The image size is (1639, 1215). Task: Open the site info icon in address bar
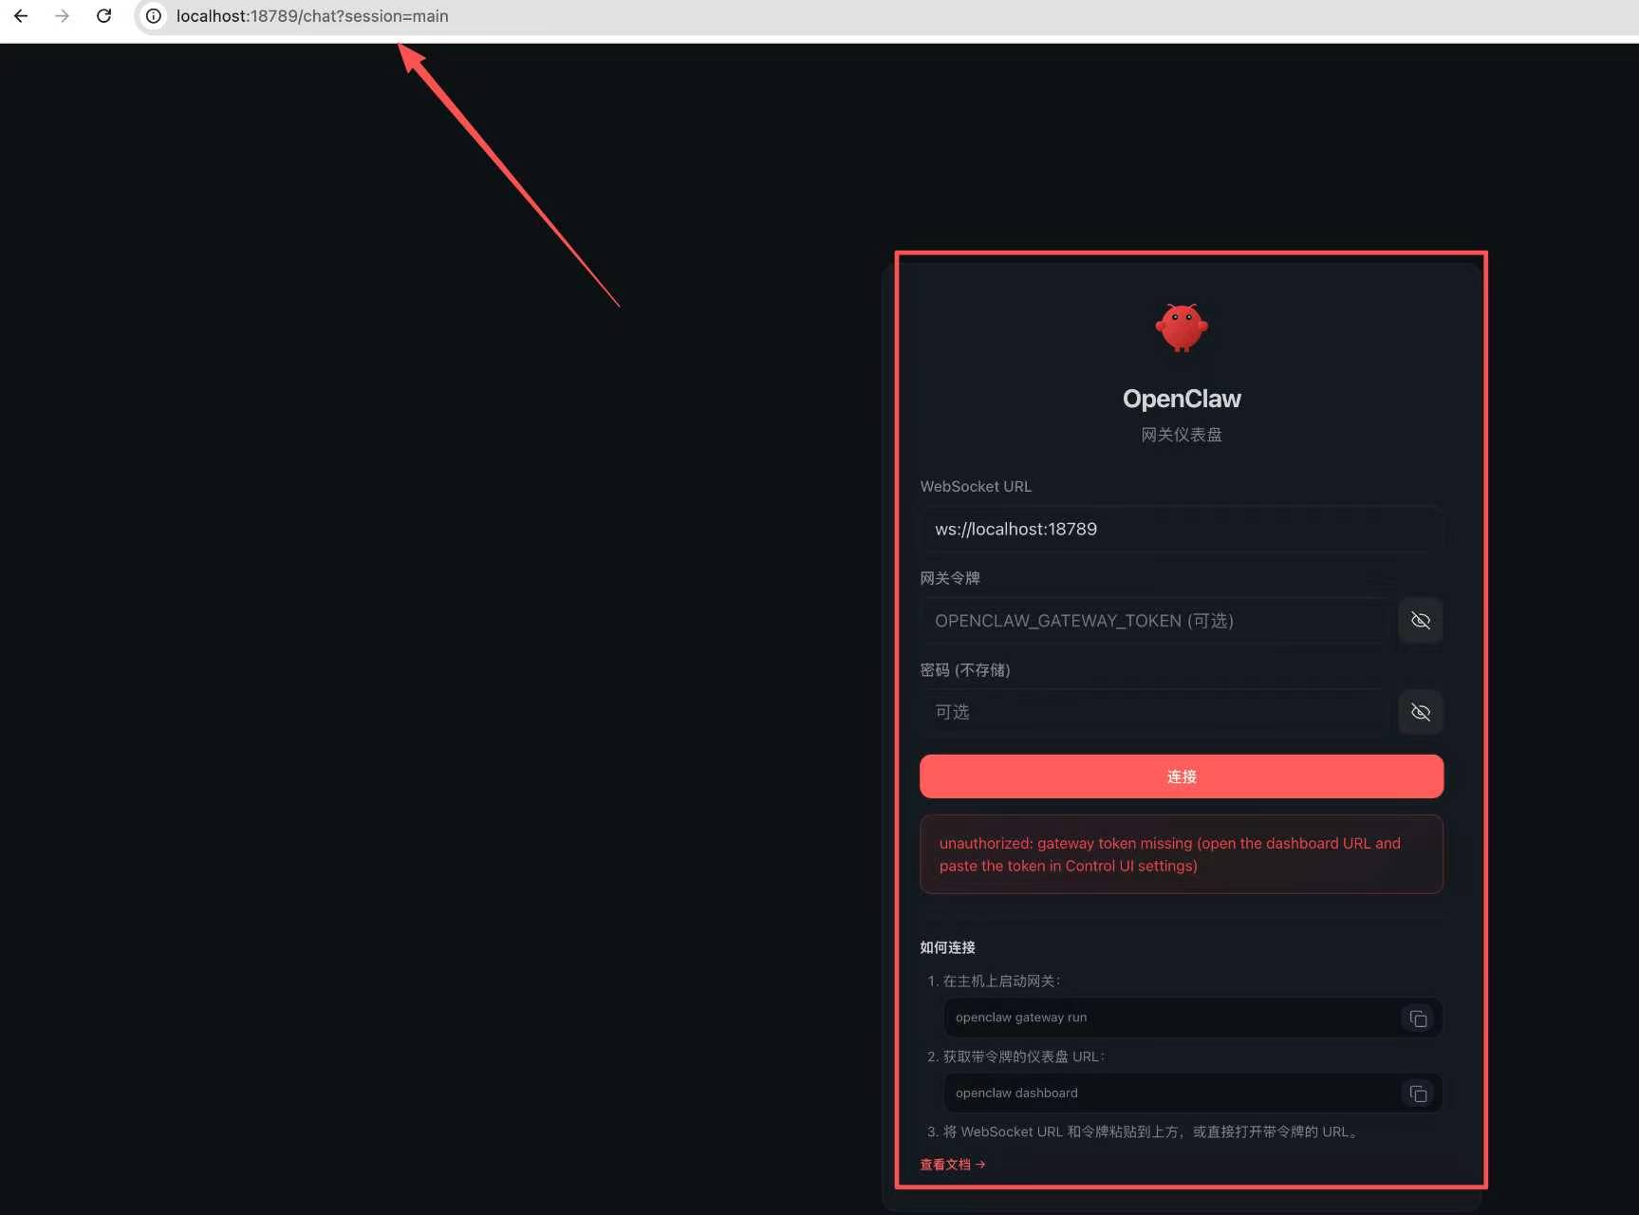[154, 16]
